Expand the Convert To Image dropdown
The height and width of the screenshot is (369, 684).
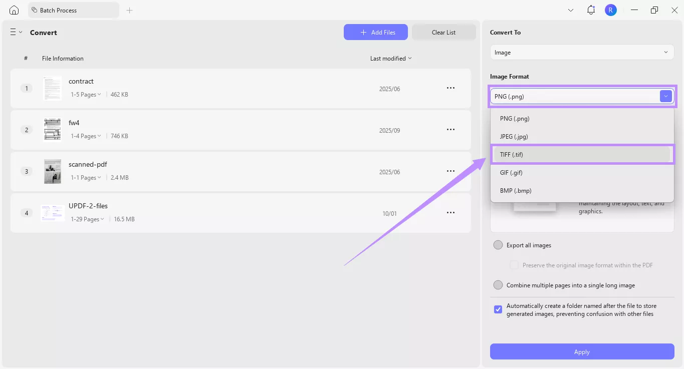(x=582, y=53)
